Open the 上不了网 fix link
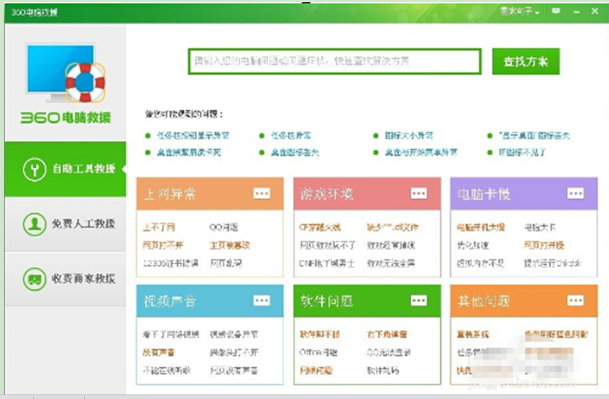The height and width of the screenshot is (399, 609). point(159,227)
